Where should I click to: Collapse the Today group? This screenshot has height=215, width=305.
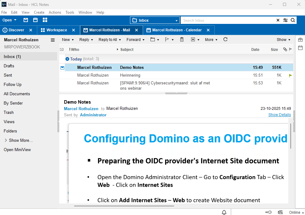coord(67,59)
